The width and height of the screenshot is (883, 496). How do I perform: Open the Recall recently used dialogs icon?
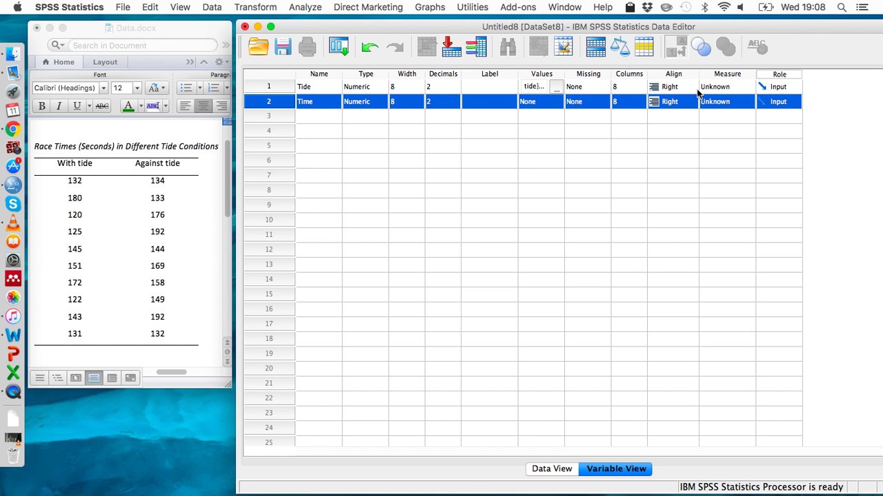(339, 47)
